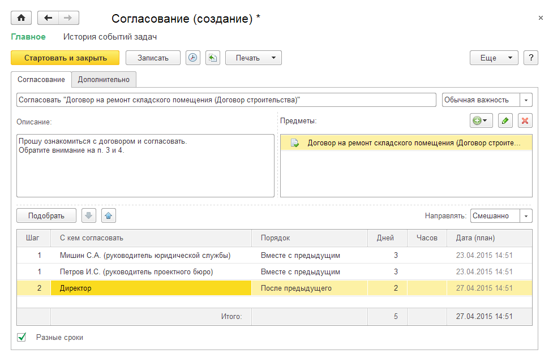This screenshot has height=358, width=553.
Task: Toggle the Разные сроки checkbox
Action: click(x=22, y=337)
